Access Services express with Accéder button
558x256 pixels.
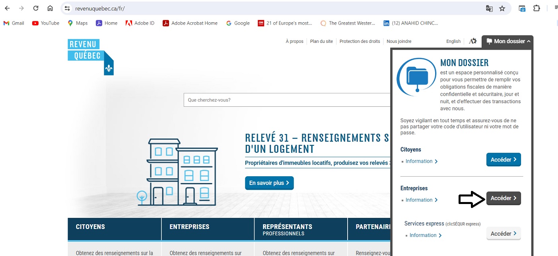pos(503,234)
